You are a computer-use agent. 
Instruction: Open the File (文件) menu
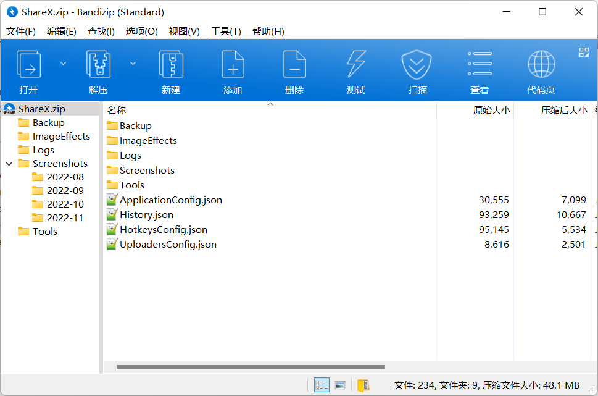(x=21, y=32)
